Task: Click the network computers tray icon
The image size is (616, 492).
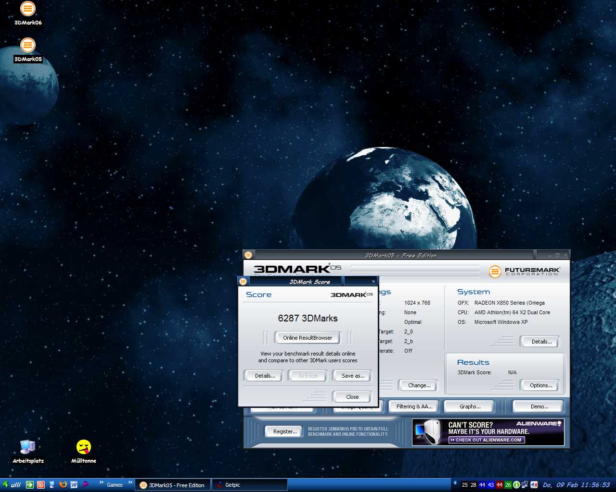Action: click(525, 485)
